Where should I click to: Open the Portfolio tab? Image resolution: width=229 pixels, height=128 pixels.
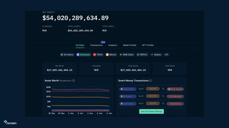(80, 45)
